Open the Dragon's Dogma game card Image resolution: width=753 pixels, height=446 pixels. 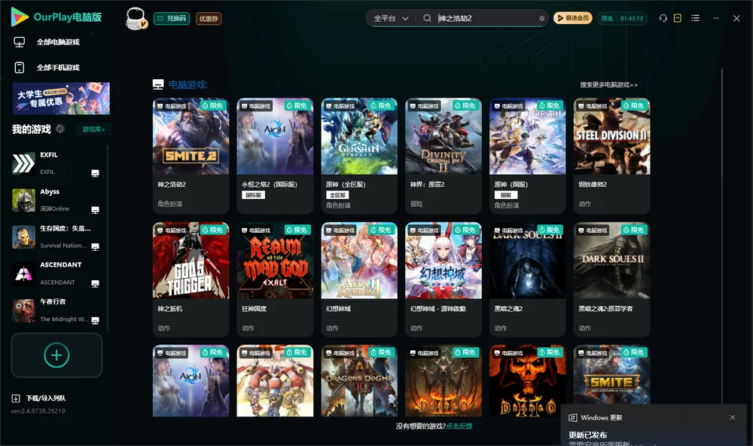pos(359,380)
